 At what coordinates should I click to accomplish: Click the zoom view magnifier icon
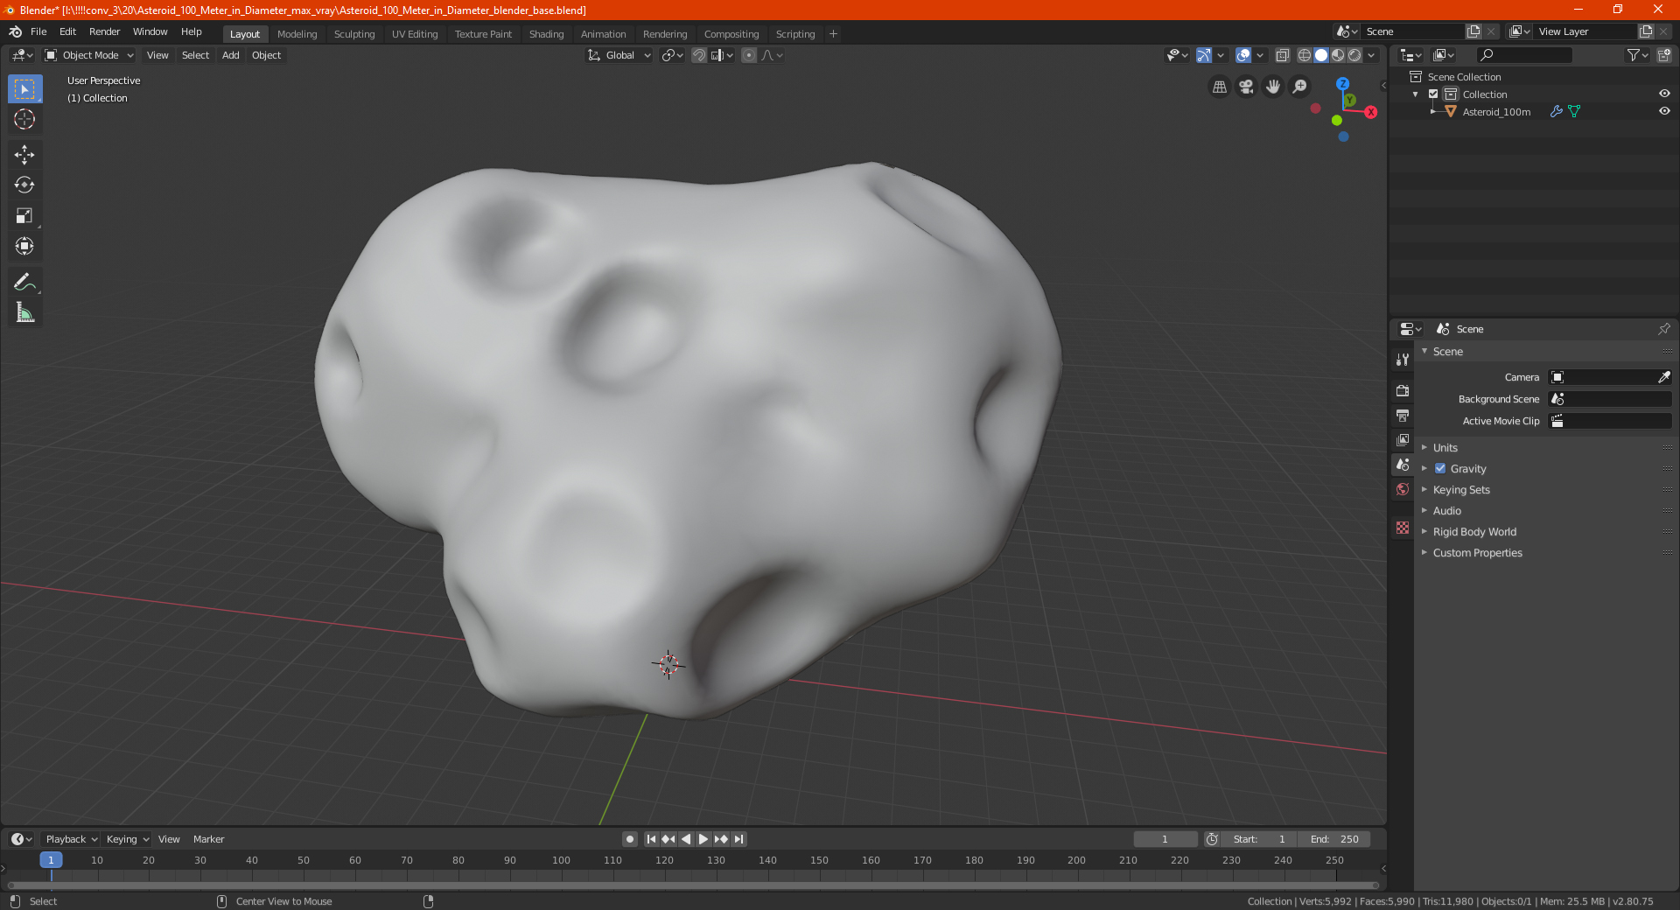(x=1300, y=87)
